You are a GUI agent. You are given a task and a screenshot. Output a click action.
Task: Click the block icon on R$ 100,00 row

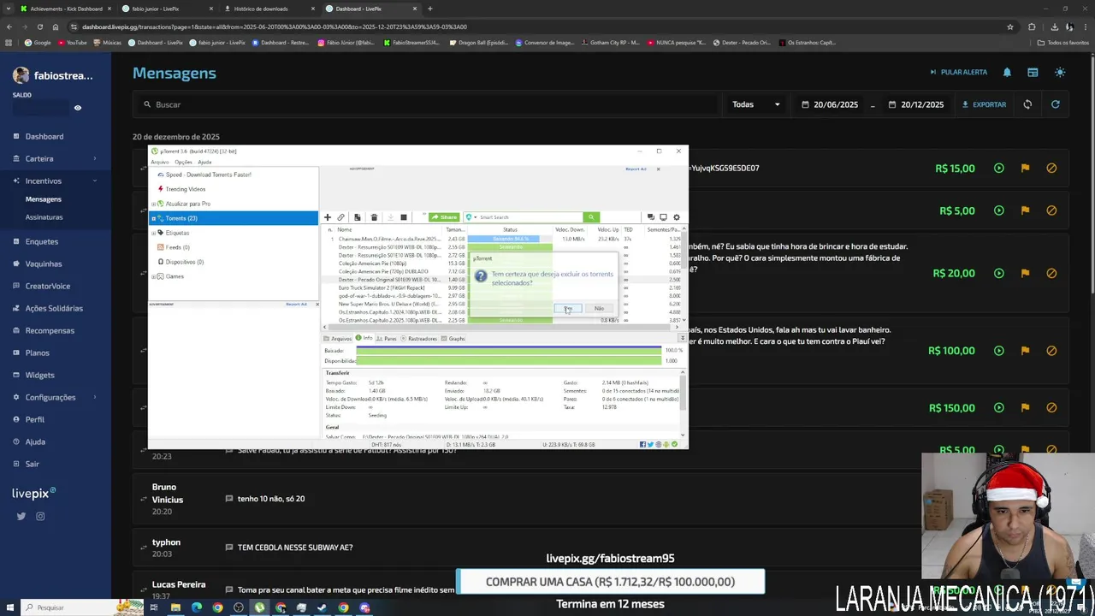(1051, 351)
